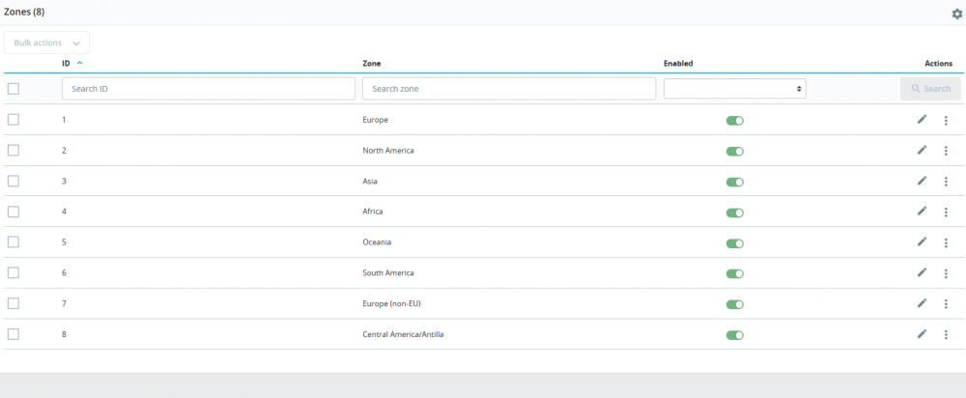This screenshot has width=966, height=398.
Task: Open the Bulk actions dropdown
Action: pos(46,43)
